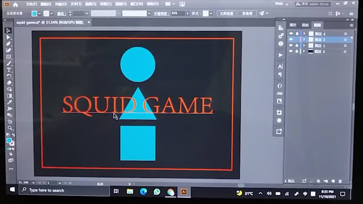Select the Gradient tool
The image size is (363, 204).
click(x=9, y=96)
